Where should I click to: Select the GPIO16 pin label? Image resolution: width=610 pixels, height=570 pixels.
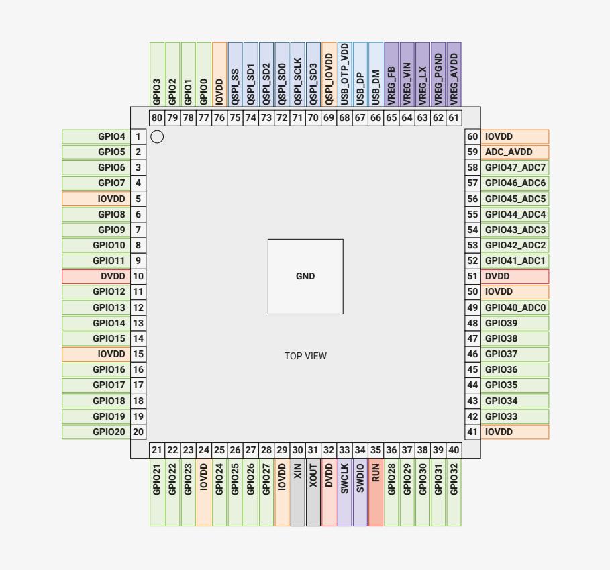pos(96,370)
